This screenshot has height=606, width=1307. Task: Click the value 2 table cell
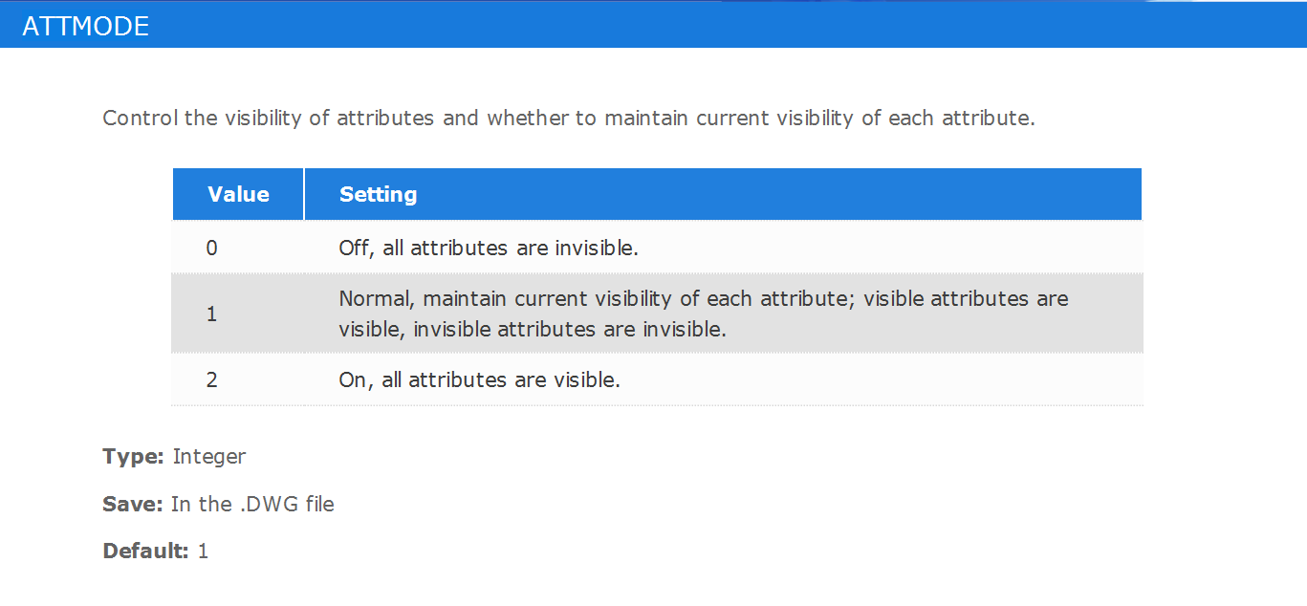[x=211, y=379]
